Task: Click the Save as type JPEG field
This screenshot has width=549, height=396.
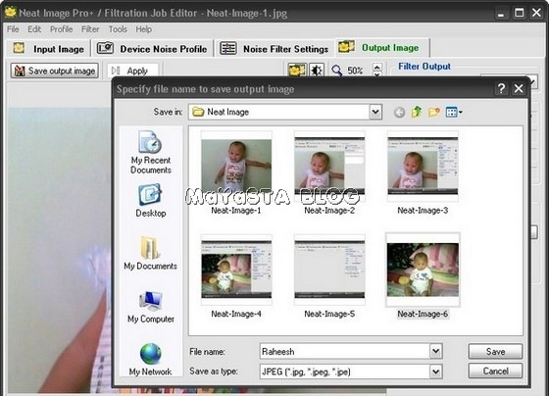Action: [x=345, y=371]
